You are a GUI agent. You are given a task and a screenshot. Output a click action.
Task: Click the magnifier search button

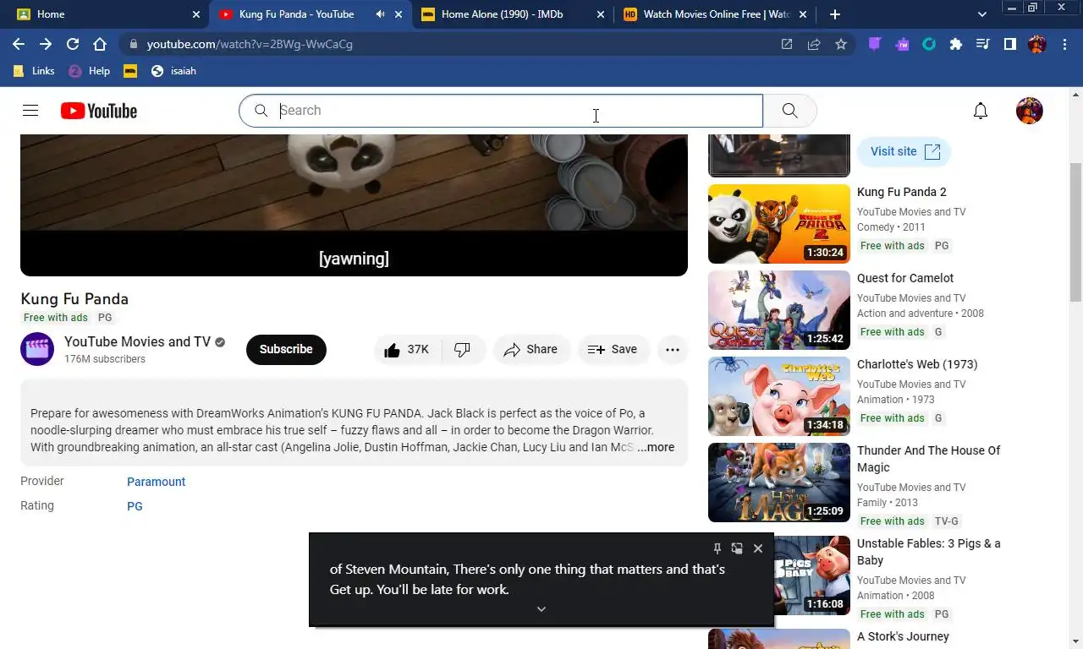point(789,111)
